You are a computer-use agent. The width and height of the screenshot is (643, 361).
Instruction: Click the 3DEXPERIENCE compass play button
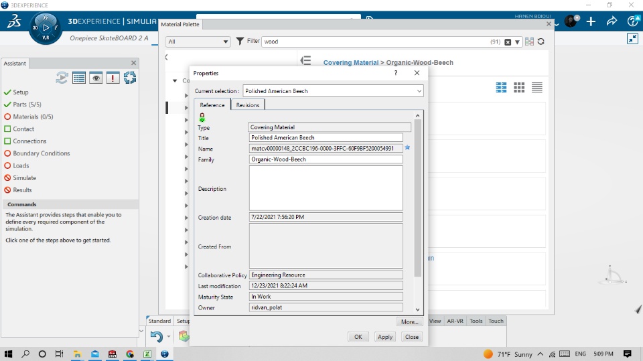pyautogui.click(x=46, y=28)
